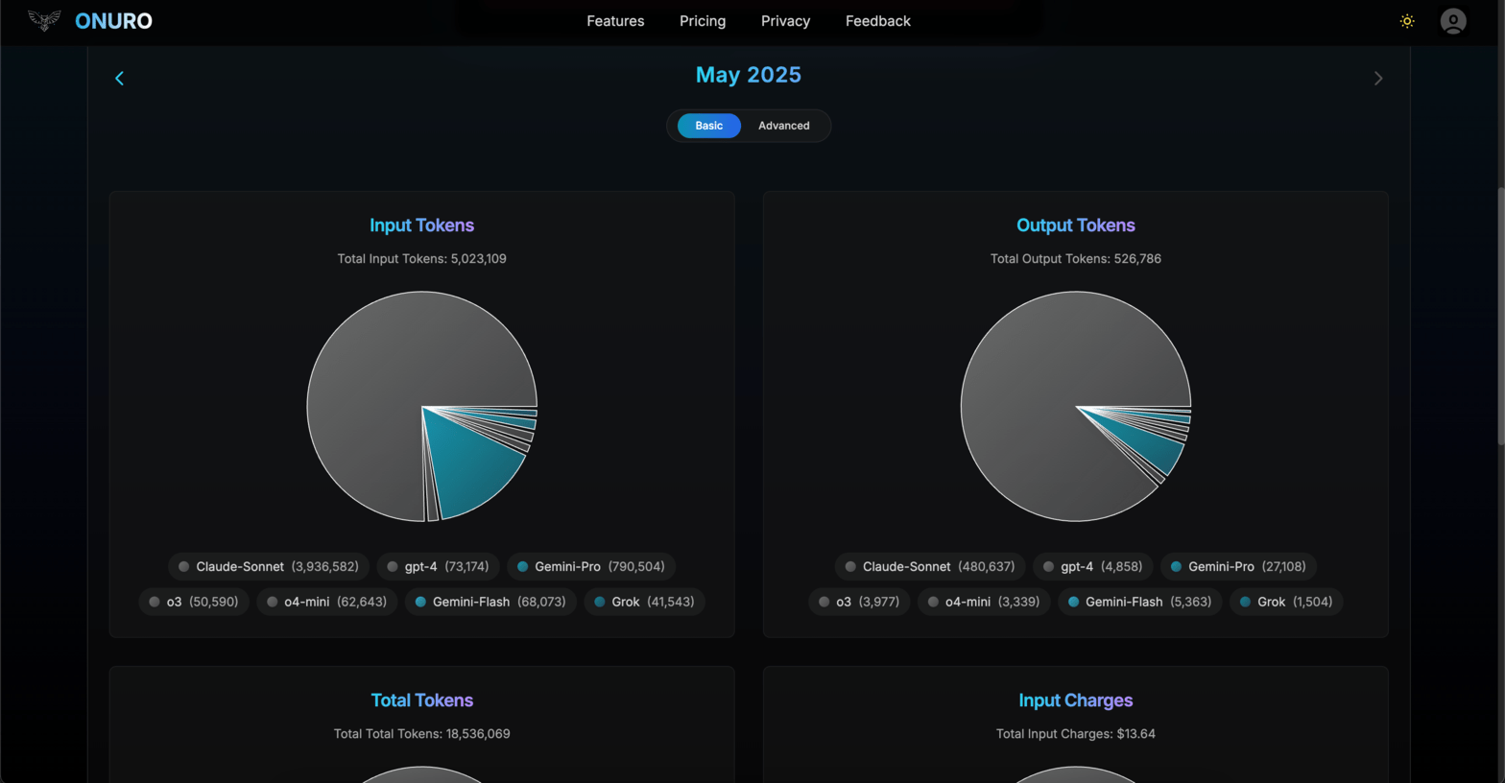Open the Pricing page

pos(703,21)
